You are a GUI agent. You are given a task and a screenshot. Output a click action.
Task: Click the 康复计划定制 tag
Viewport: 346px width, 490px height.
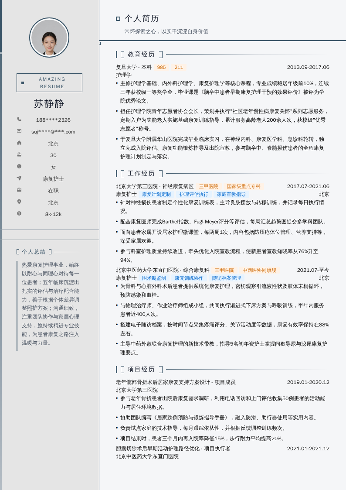click(x=156, y=194)
